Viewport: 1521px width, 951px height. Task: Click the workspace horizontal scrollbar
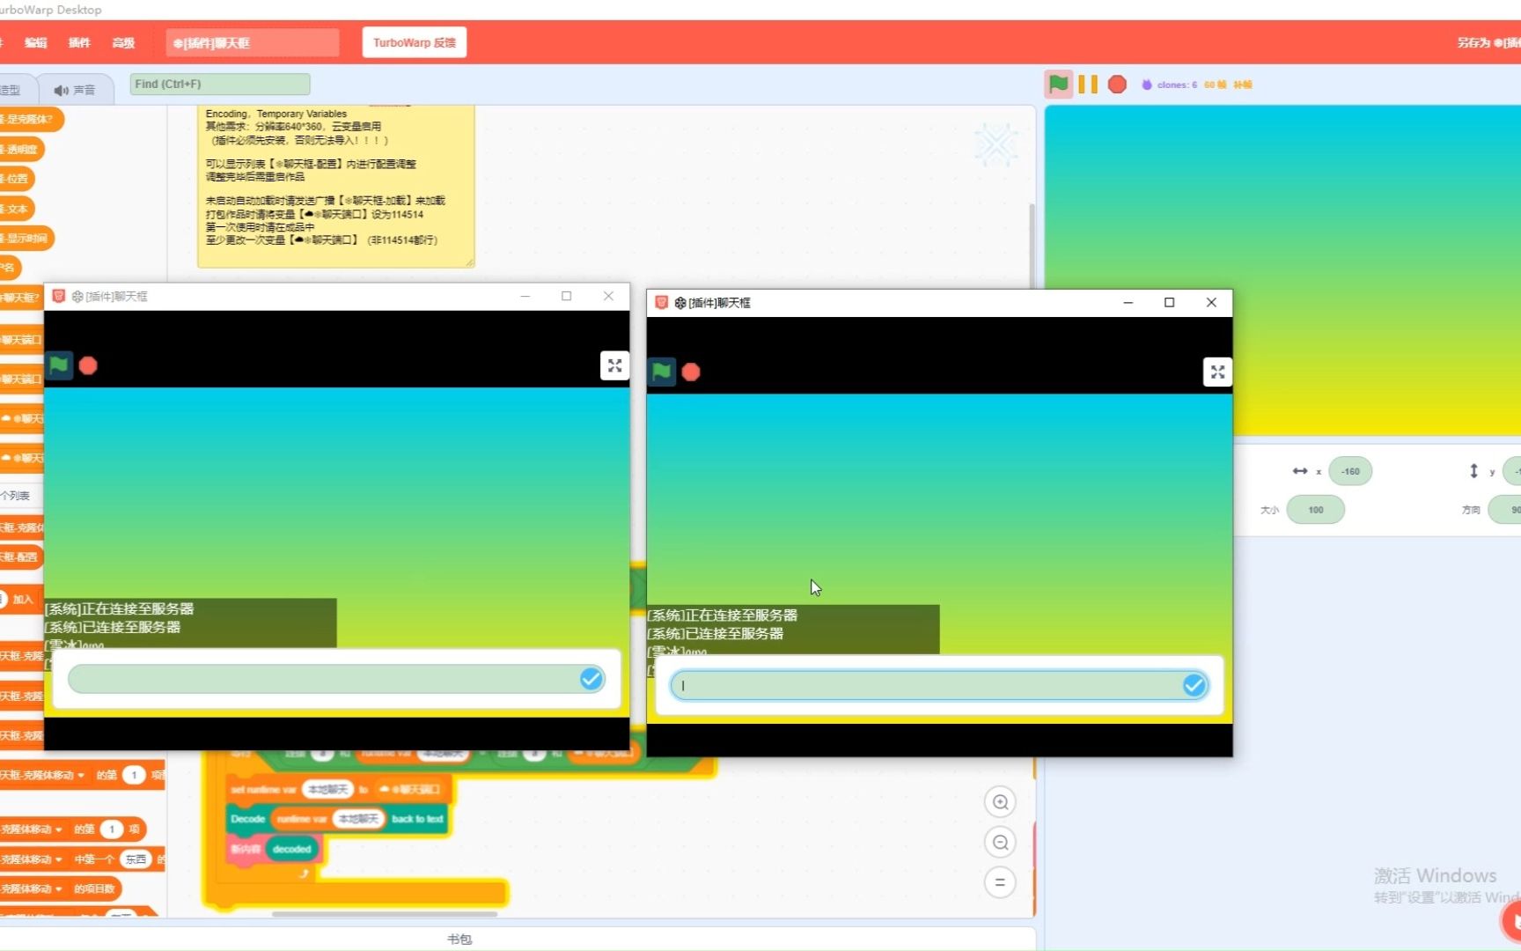pos(385,914)
